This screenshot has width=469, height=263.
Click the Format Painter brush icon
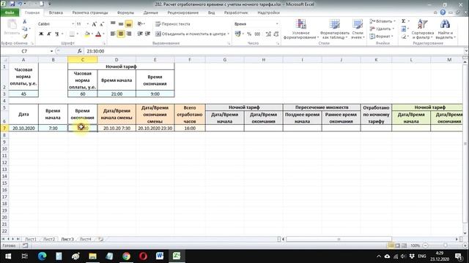(25, 36)
